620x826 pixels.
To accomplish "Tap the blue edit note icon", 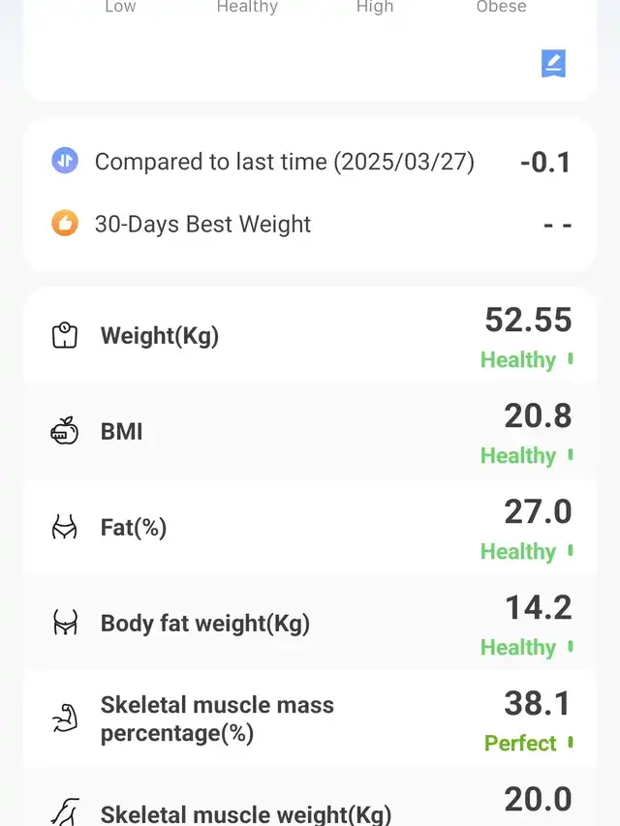I will [553, 63].
